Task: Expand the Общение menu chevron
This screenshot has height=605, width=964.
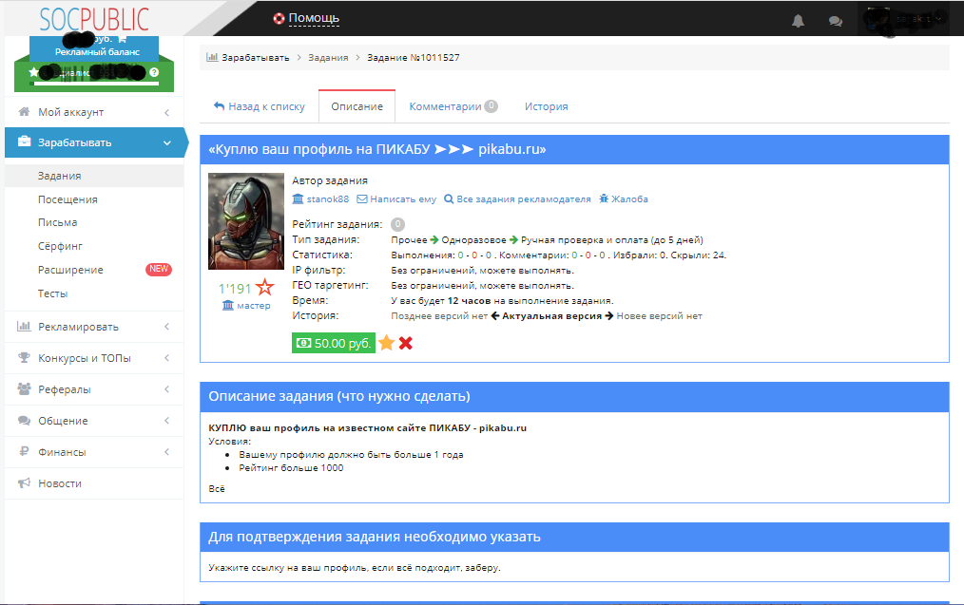Action: pos(166,421)
